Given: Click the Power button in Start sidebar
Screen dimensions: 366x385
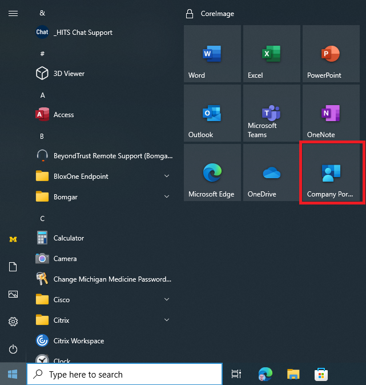Looking at the screenshot, I should click(x=13, y=349).
